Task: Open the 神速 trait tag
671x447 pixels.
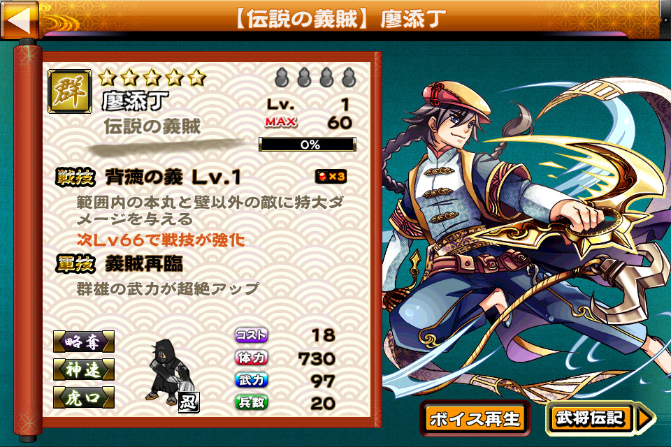Action: [84, 369]
